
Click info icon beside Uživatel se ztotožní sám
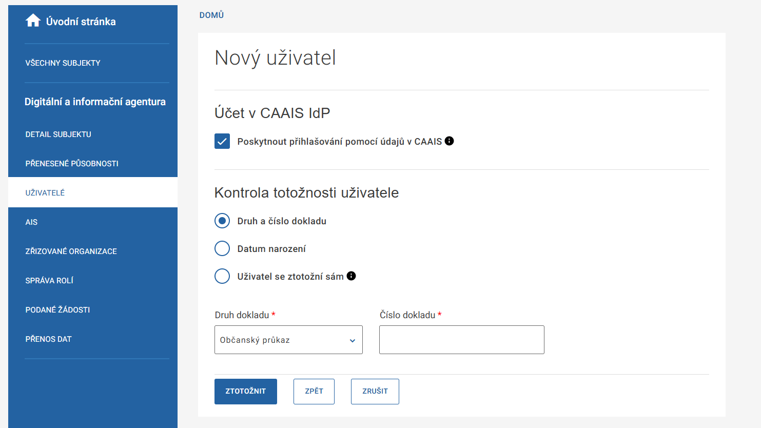352,276
